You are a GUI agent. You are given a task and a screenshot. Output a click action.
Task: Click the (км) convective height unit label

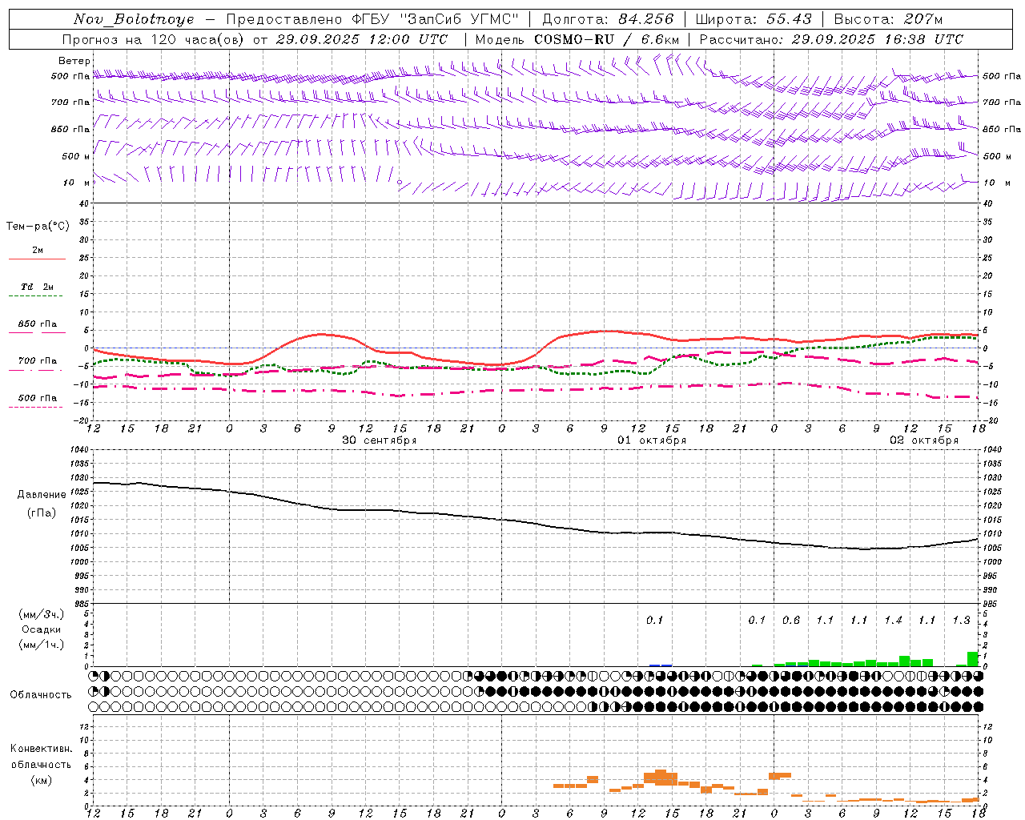click(42, 780)
